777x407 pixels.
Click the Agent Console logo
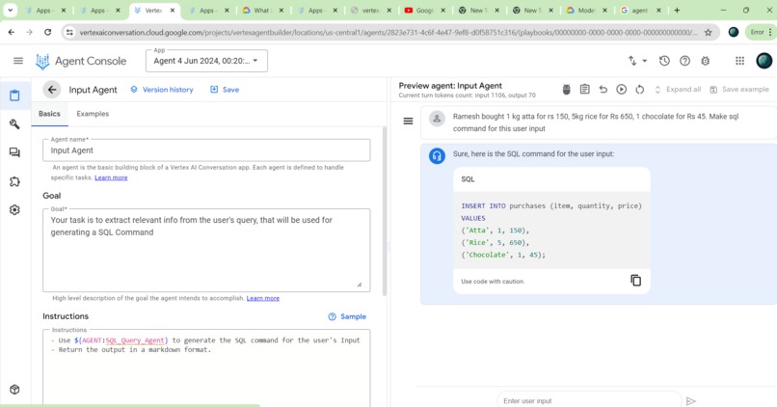pos(81,61)
